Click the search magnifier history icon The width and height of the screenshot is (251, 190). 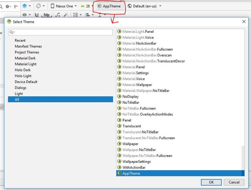click(12, 32)
